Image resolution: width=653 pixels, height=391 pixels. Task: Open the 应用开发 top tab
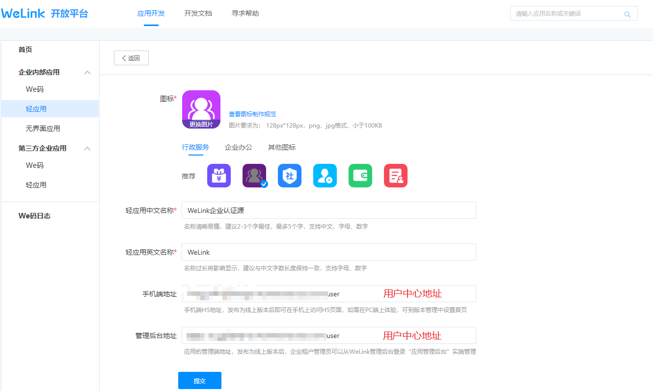(x=151, y=14)
